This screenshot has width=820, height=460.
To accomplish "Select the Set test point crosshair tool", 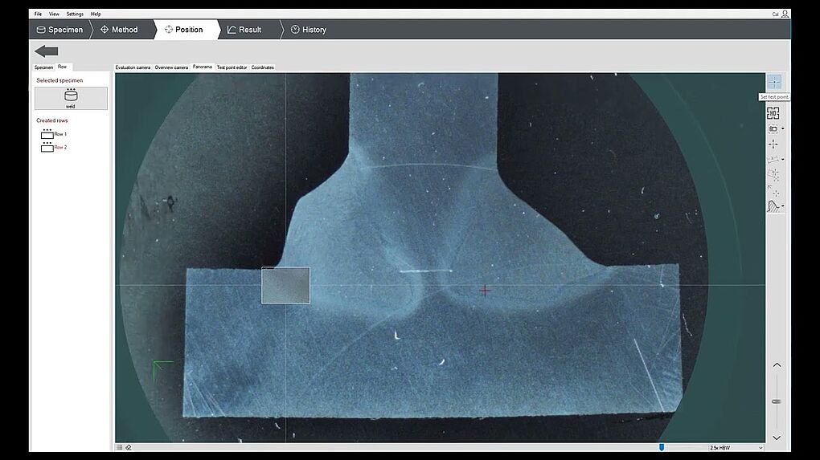I will (x=773, y=82).
